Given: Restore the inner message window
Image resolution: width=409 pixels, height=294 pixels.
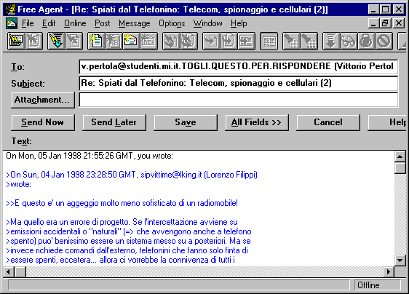Looking at the screenshot, I should pyautogui.click(x=386, y=23).
